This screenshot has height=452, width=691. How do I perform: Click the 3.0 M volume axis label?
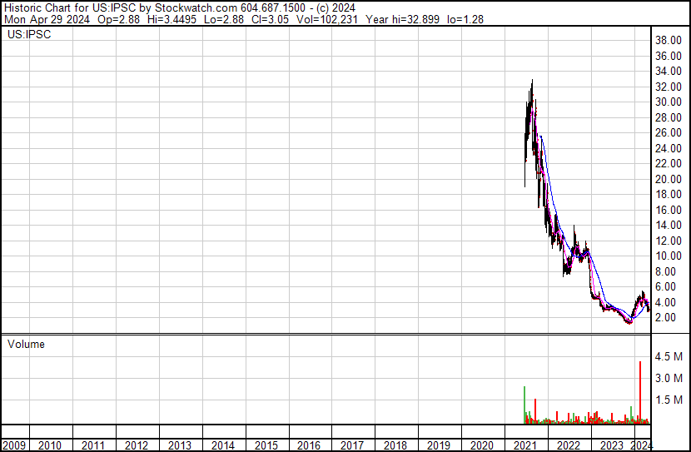(669, 379)
